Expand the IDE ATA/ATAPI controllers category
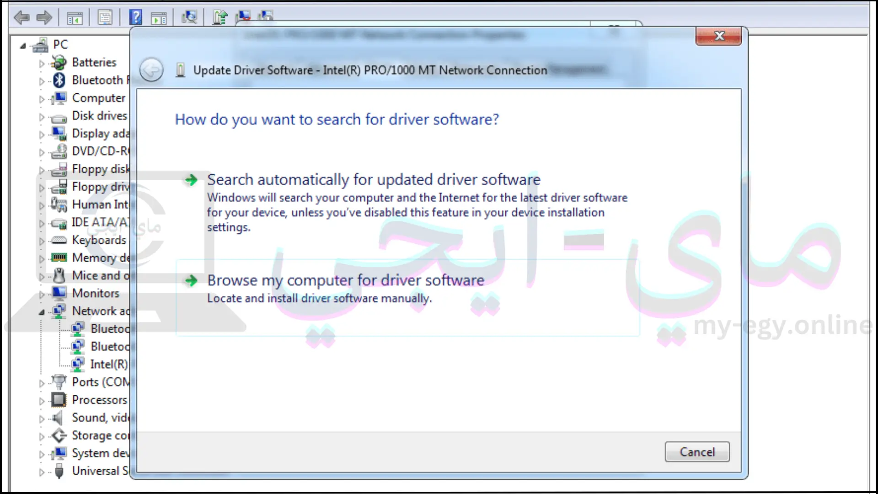The image size is (878, 494). point(42,224)
